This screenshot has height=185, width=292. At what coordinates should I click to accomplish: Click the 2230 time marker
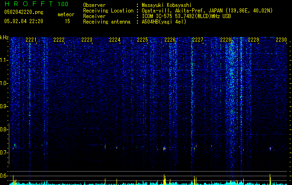(281, 40)
